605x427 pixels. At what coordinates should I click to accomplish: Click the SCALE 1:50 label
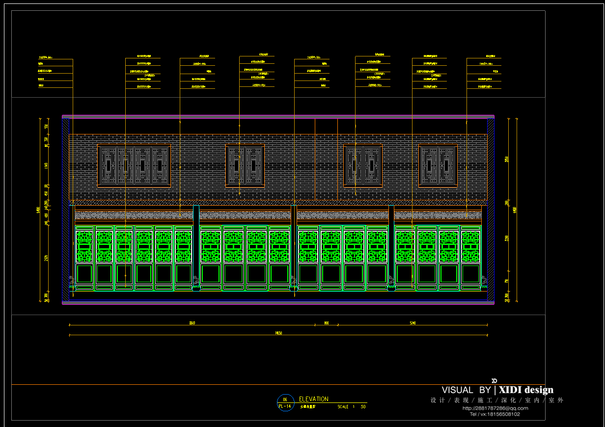coord(351,407)
